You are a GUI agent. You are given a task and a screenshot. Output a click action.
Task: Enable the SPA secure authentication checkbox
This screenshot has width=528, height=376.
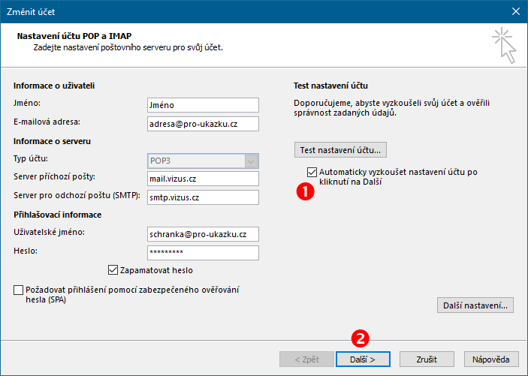click(x=18, y=290)
